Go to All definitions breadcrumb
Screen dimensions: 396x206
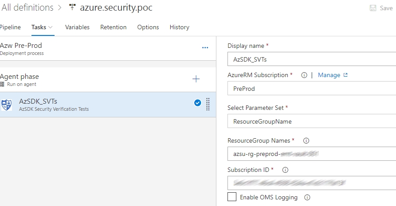tap(27, 8)
